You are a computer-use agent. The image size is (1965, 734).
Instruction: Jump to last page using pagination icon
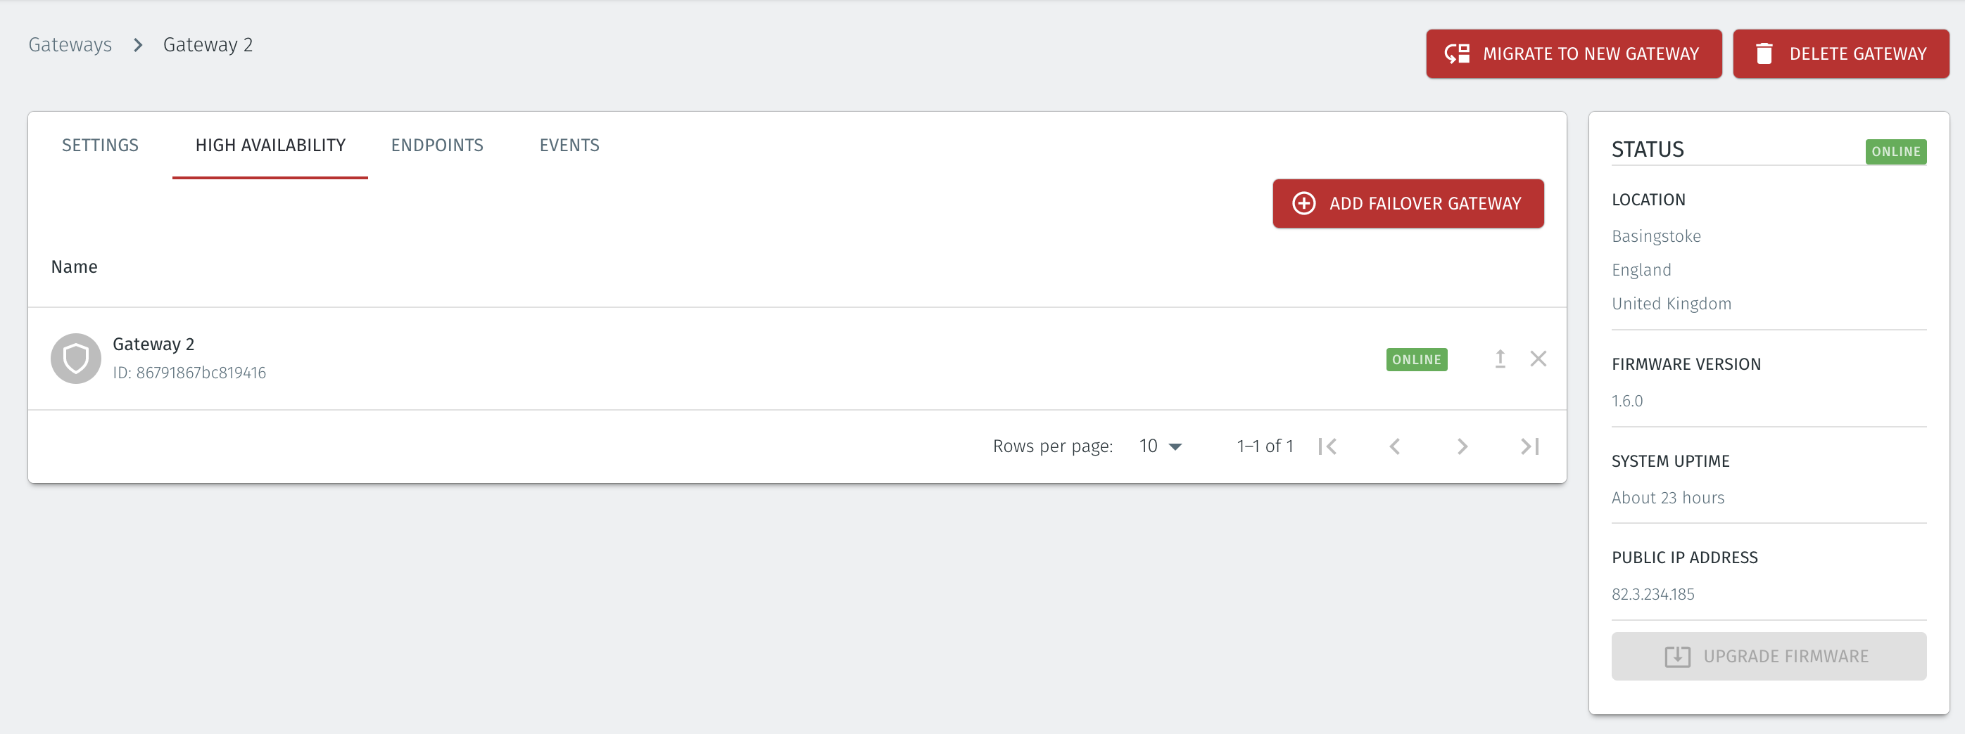pyautogui.click(x=1529, y=446)
